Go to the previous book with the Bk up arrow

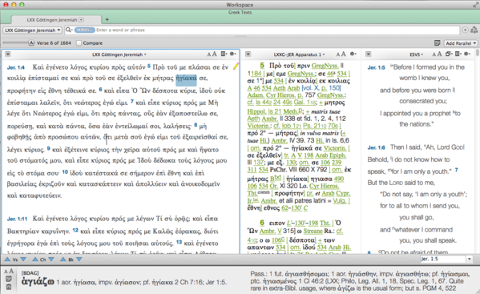tap(63, 260)
